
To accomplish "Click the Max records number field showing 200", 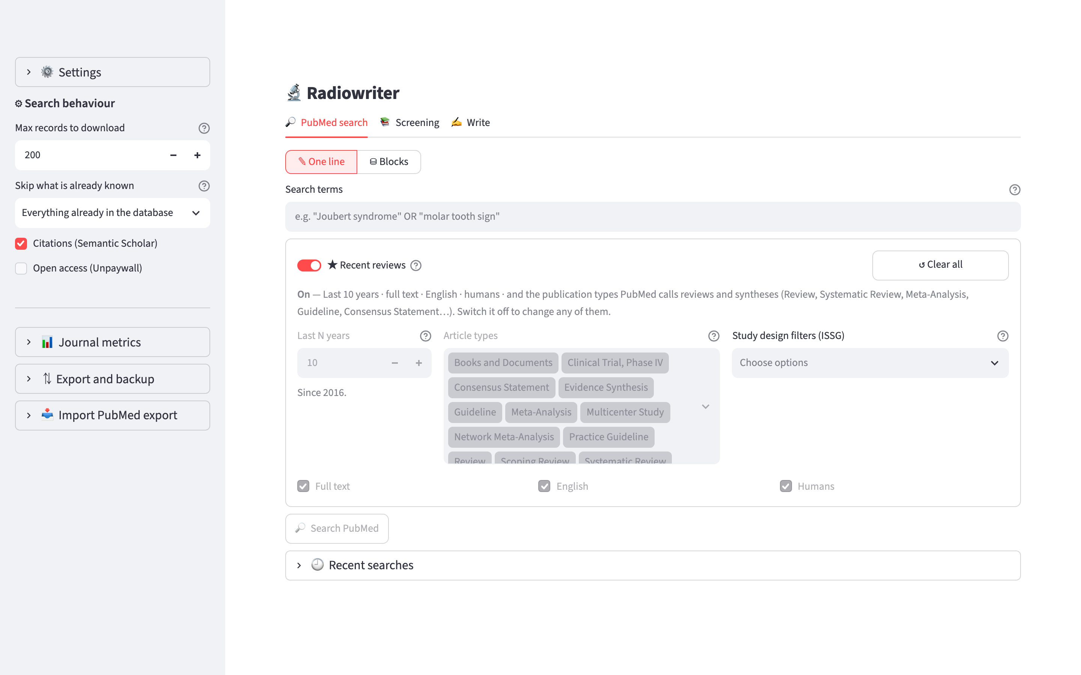I will [89, 155].
